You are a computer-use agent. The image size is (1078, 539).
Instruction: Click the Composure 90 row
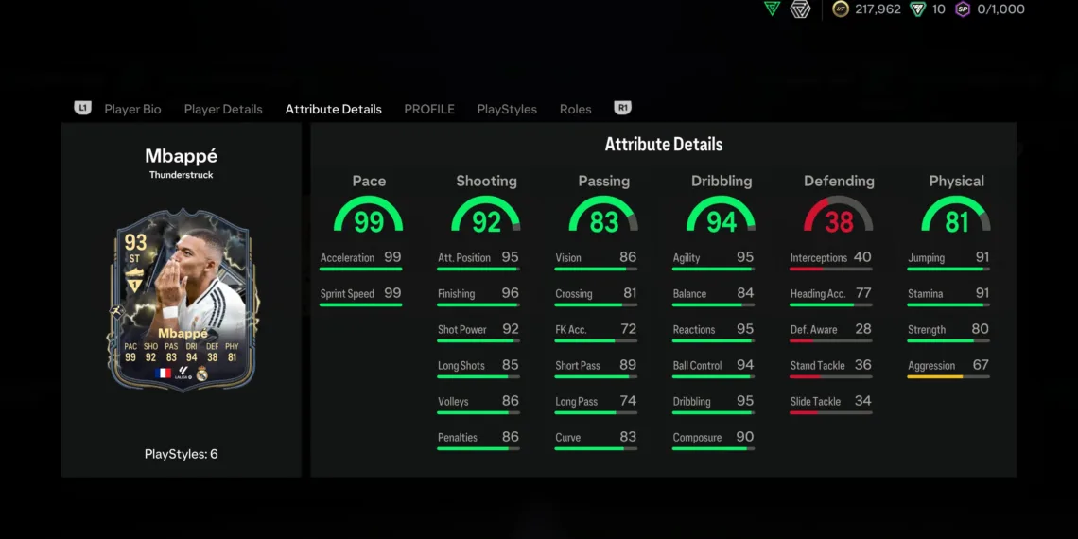(714, 440)
